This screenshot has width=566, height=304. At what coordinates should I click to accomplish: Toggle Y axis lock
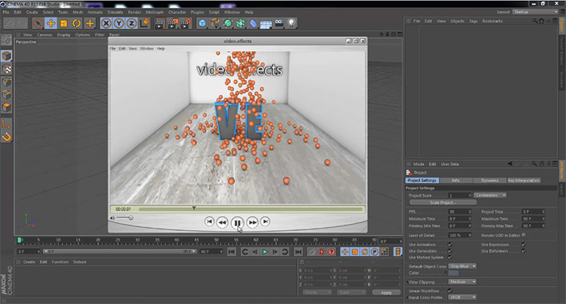click(119, 24)
